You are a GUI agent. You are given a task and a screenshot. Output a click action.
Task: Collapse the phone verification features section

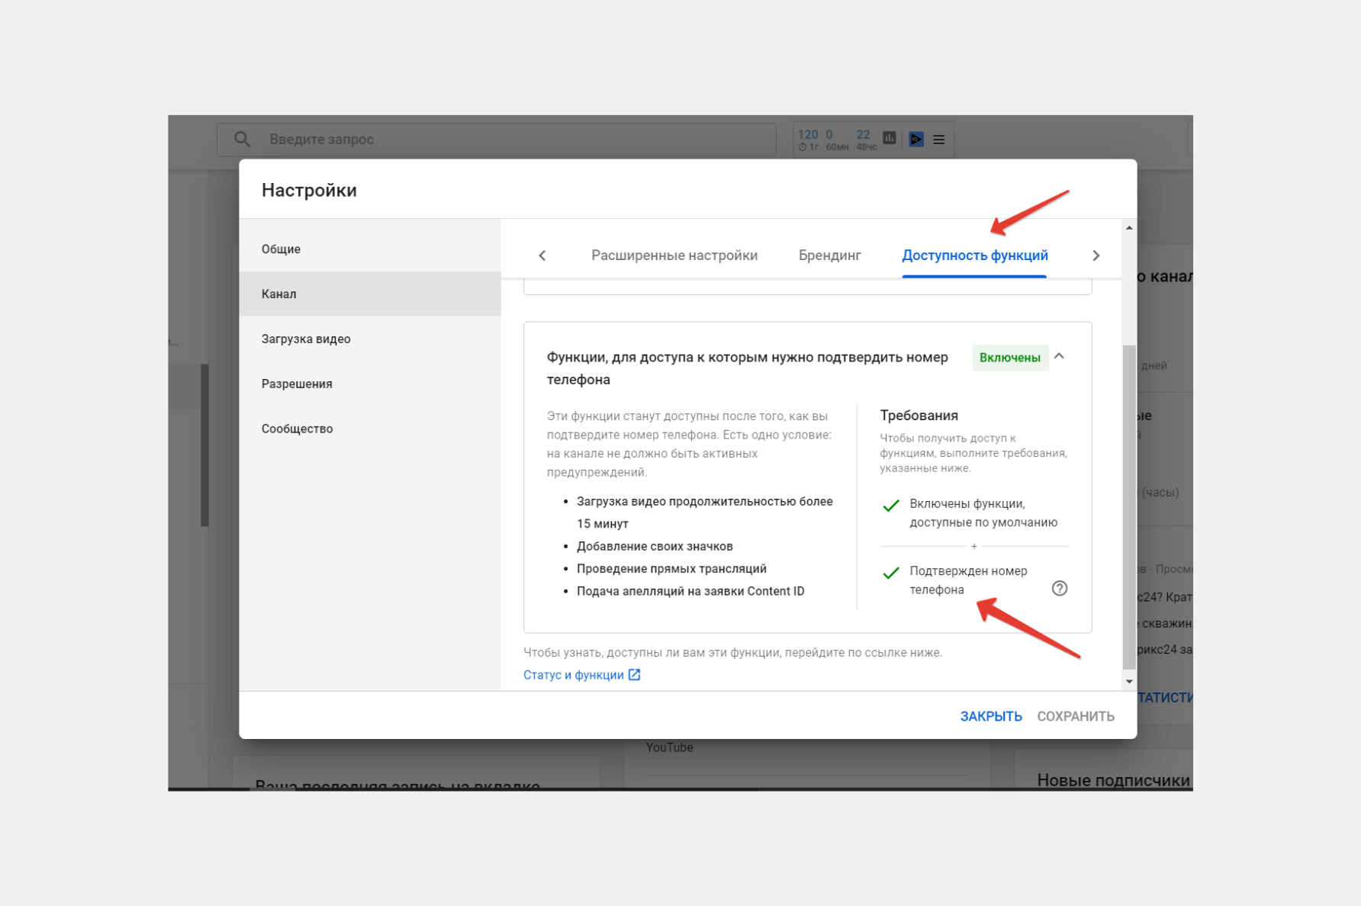pyautogui.click(x=1060, y=357)
